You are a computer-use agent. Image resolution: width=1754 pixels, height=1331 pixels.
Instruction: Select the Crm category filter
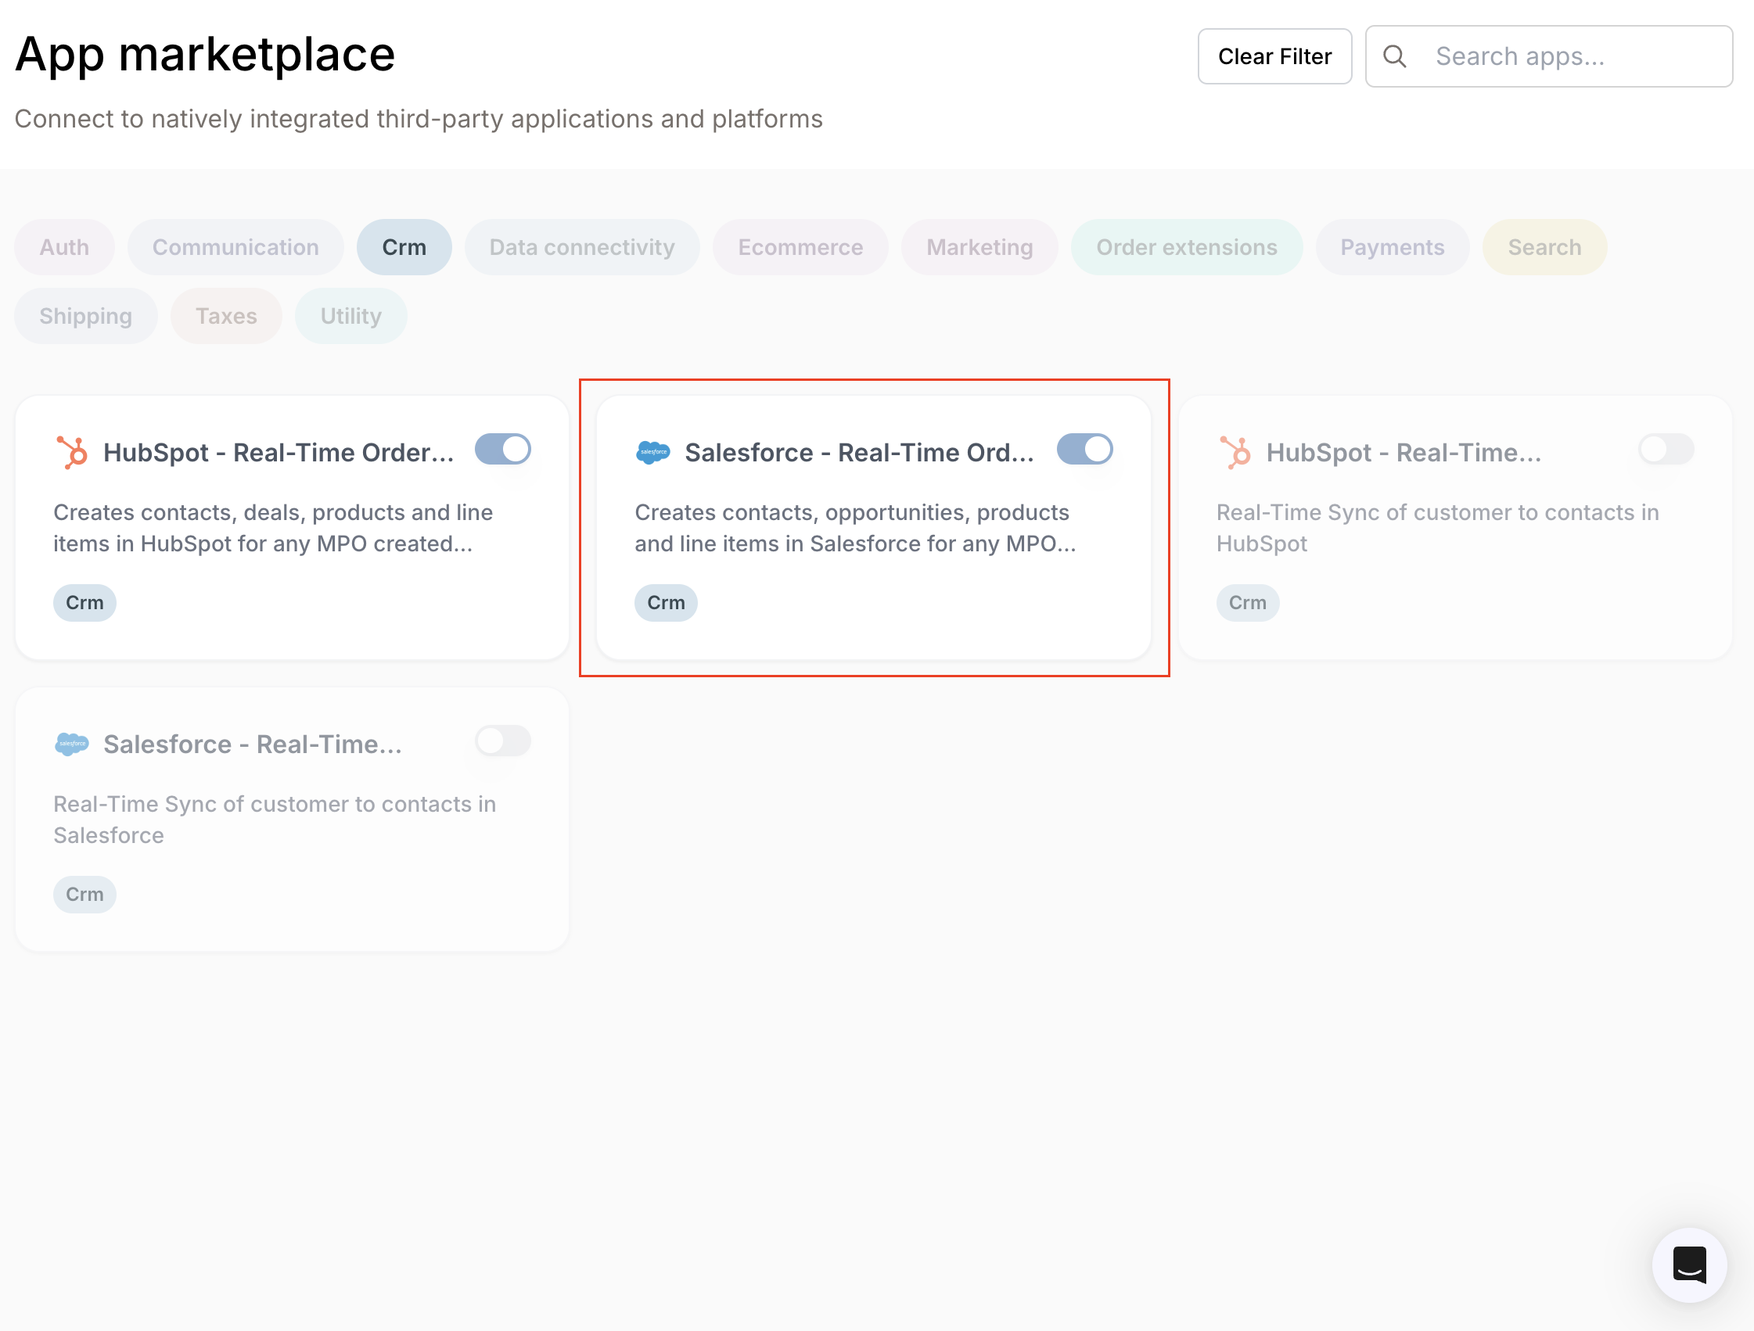tap(404, 246)
